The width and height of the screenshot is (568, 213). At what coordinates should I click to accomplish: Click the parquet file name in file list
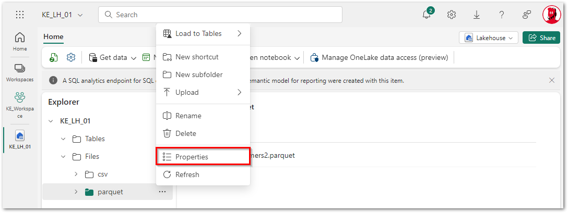[x=273, y=156]
